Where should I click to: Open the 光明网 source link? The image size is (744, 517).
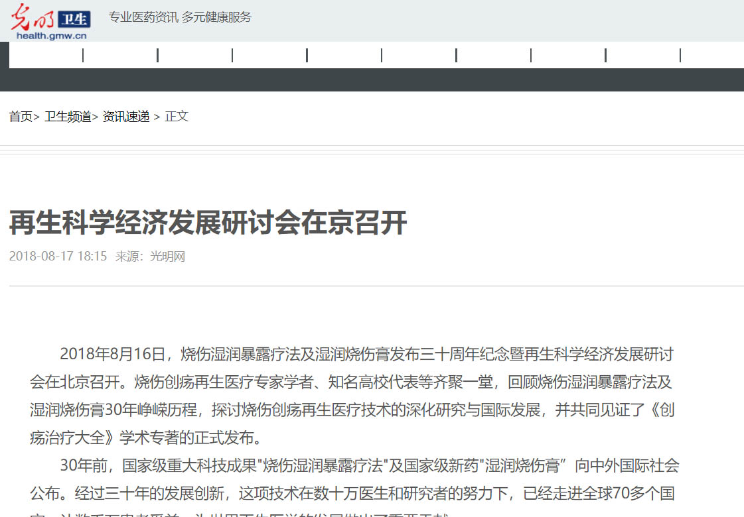pos(167,257)
